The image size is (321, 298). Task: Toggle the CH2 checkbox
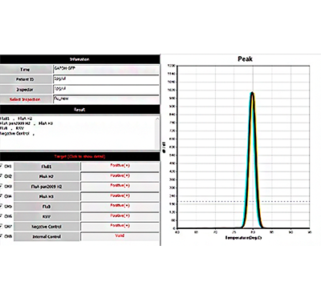(x=1, y=176)
